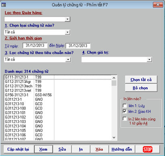
Task: Select row 'G311213-103'
Action: coord(58,122)
